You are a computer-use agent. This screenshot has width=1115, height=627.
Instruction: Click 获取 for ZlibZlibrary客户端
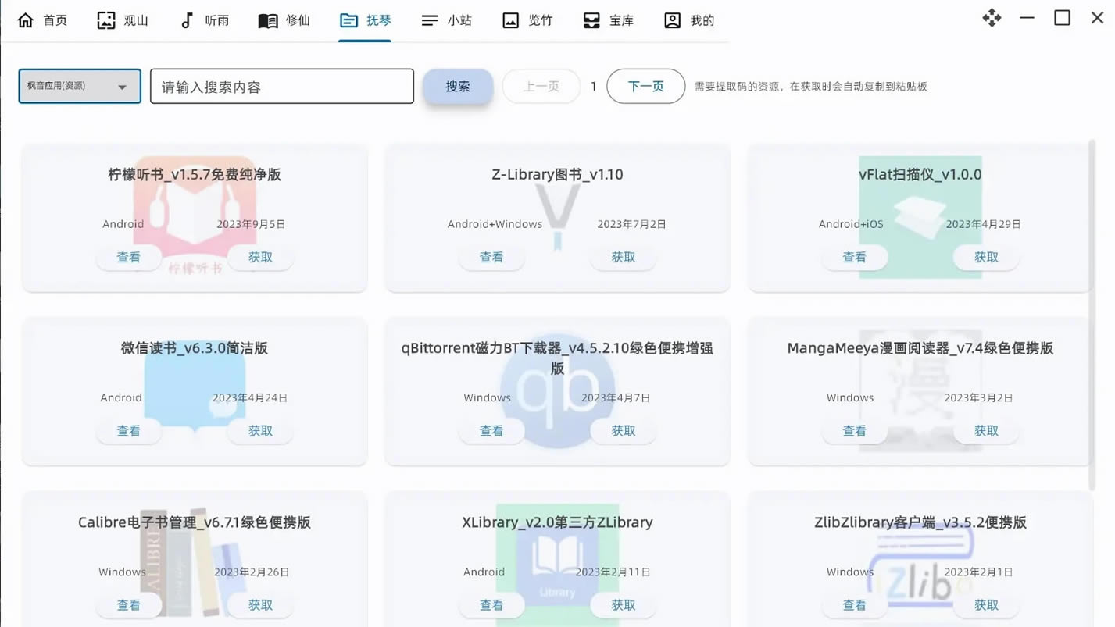click(987, 604)
